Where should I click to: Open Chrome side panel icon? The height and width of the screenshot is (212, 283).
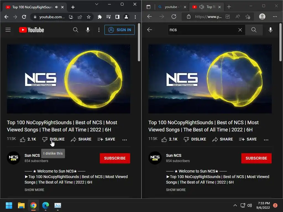tap(117, 17)
